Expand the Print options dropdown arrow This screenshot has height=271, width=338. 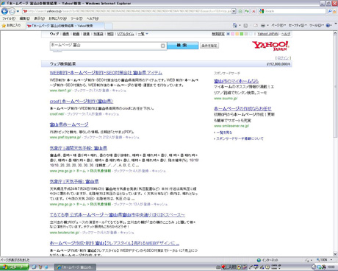click(267, 25)
